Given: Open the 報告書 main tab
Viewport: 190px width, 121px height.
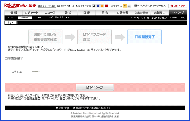Looking at the screenshot, I should point(123,12).
